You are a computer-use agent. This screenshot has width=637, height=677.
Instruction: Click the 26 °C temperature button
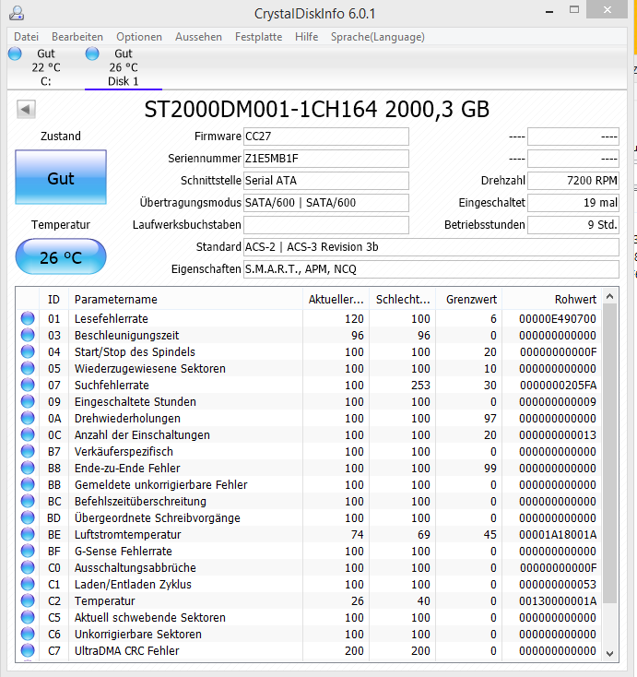tap(61, 257)
